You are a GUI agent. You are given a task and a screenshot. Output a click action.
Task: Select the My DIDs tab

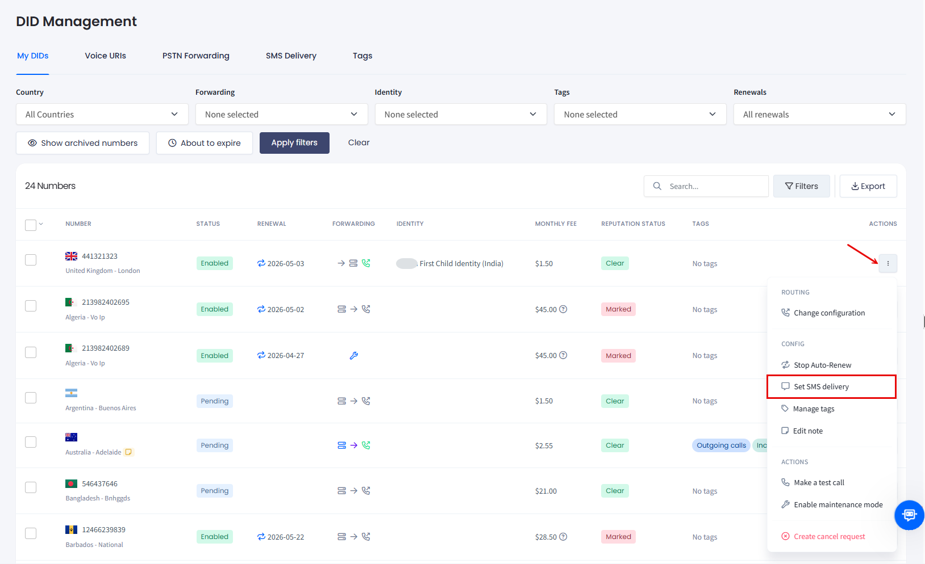click(32, 56)
